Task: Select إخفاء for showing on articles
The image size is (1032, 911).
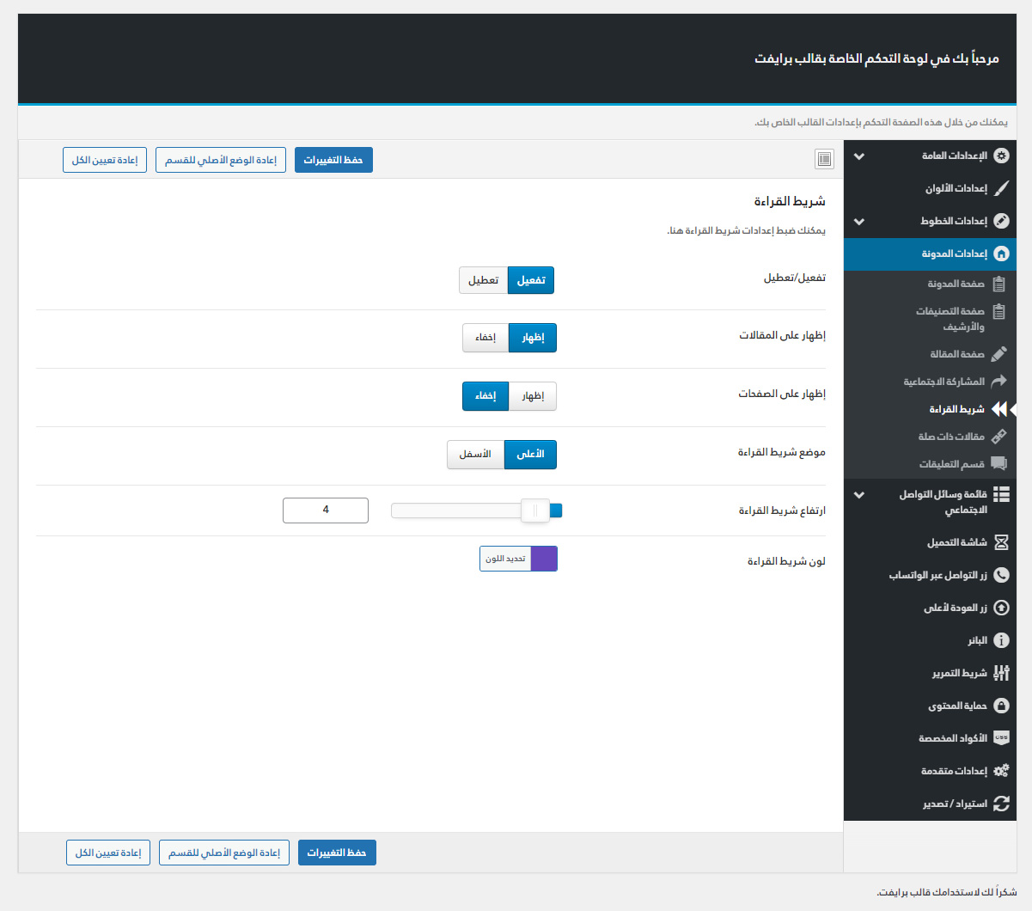Action: 485,338
